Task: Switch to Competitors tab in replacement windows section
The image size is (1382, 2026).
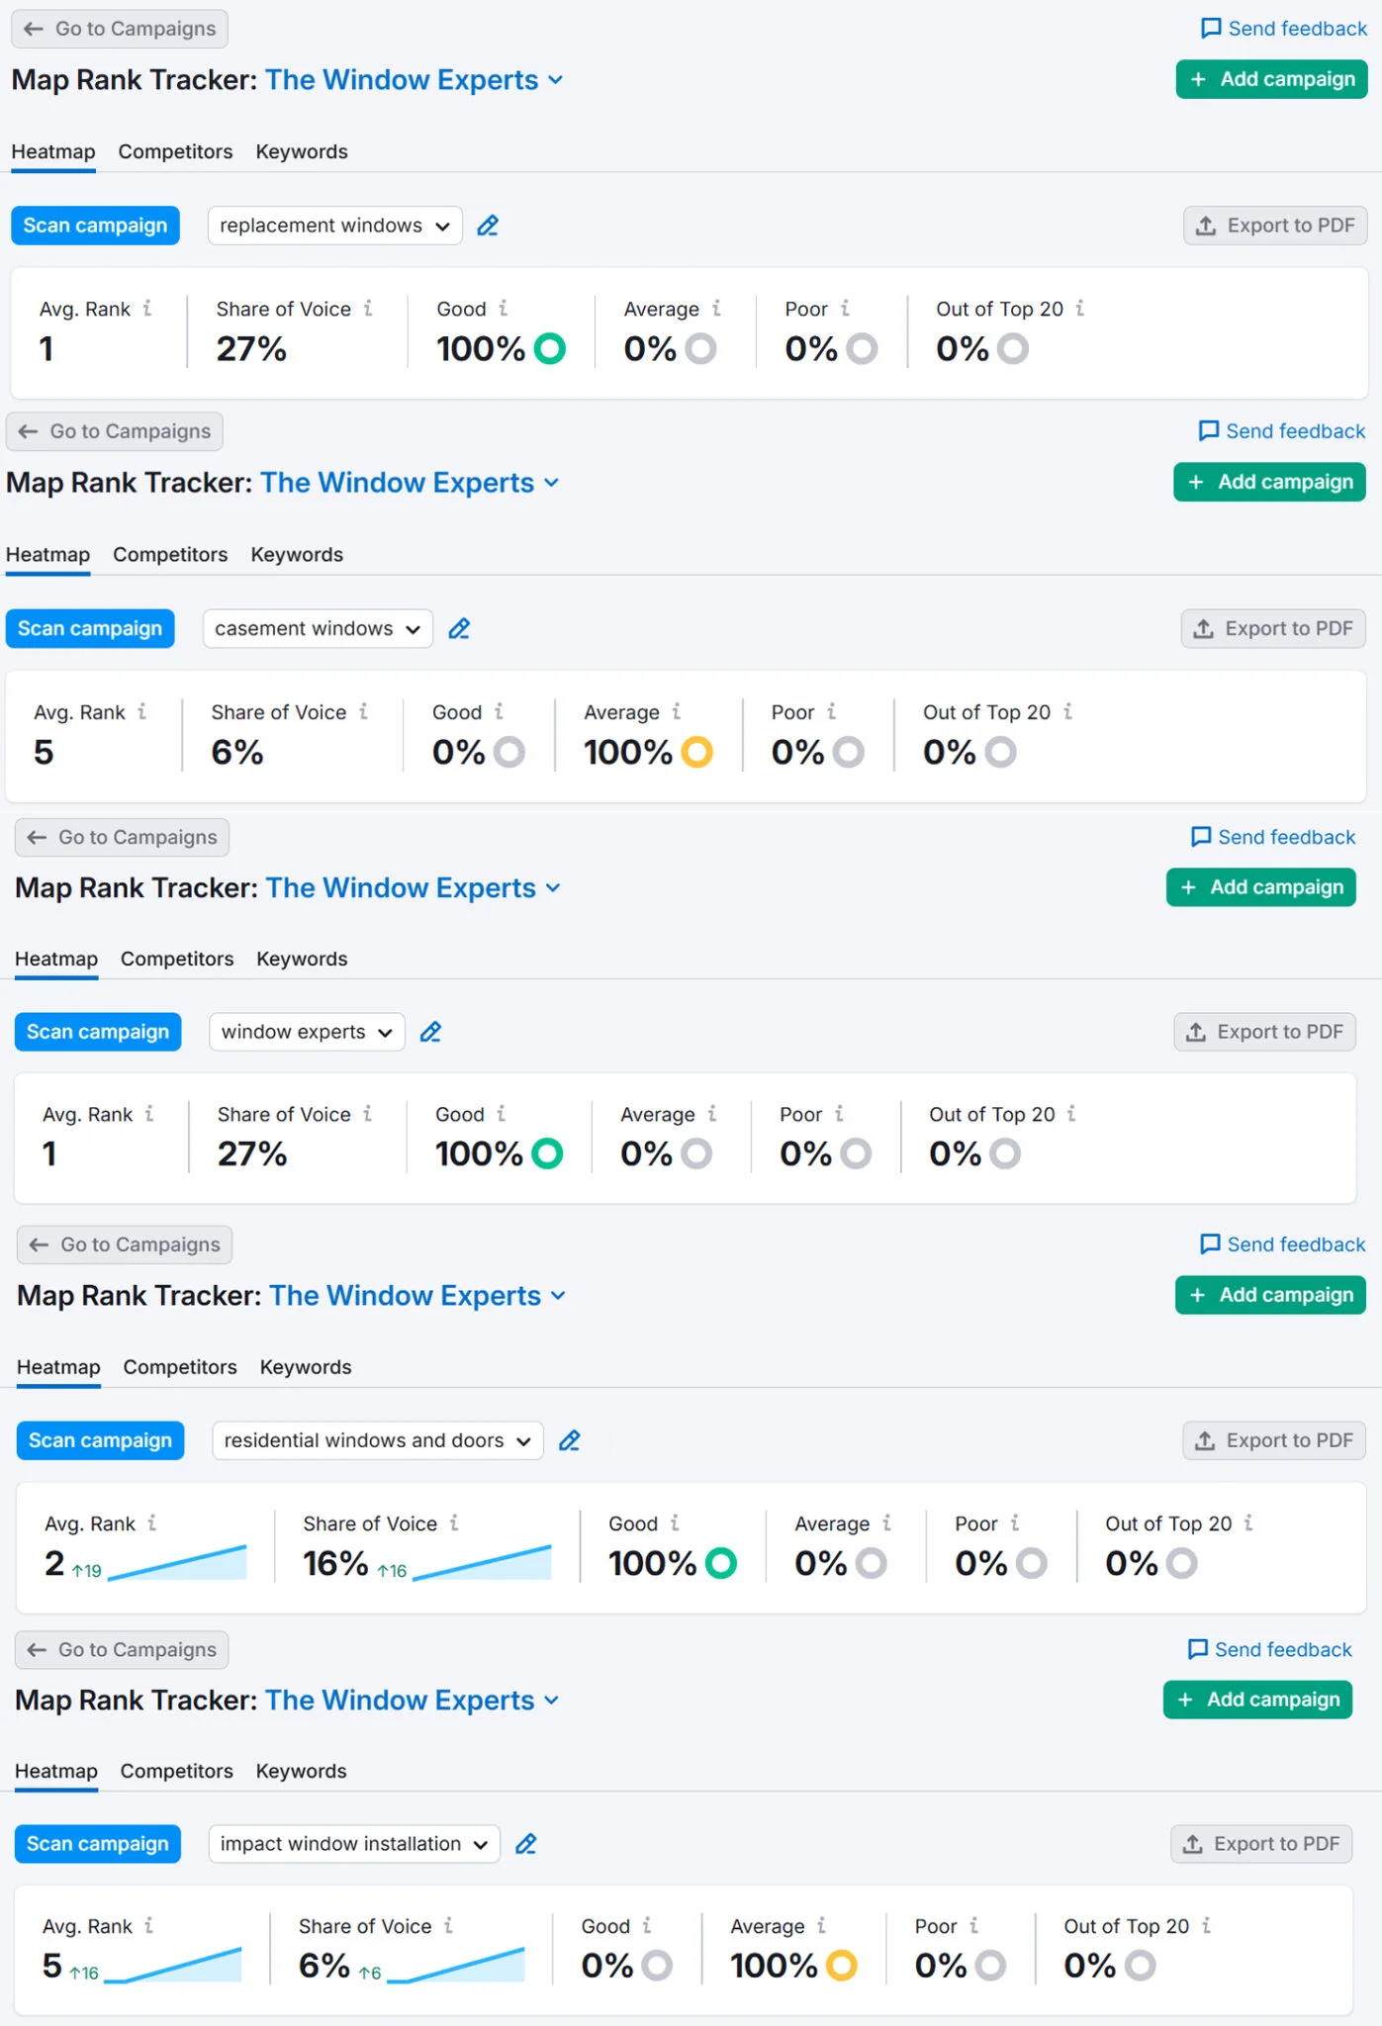Action: coord(175,151)
